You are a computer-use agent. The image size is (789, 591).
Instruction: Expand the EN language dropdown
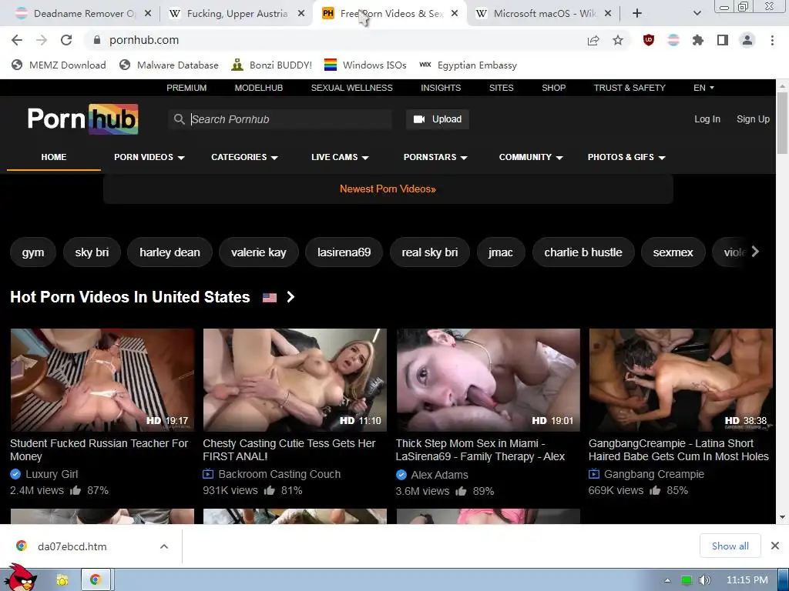pyautogui.click(x=703, y=88)
